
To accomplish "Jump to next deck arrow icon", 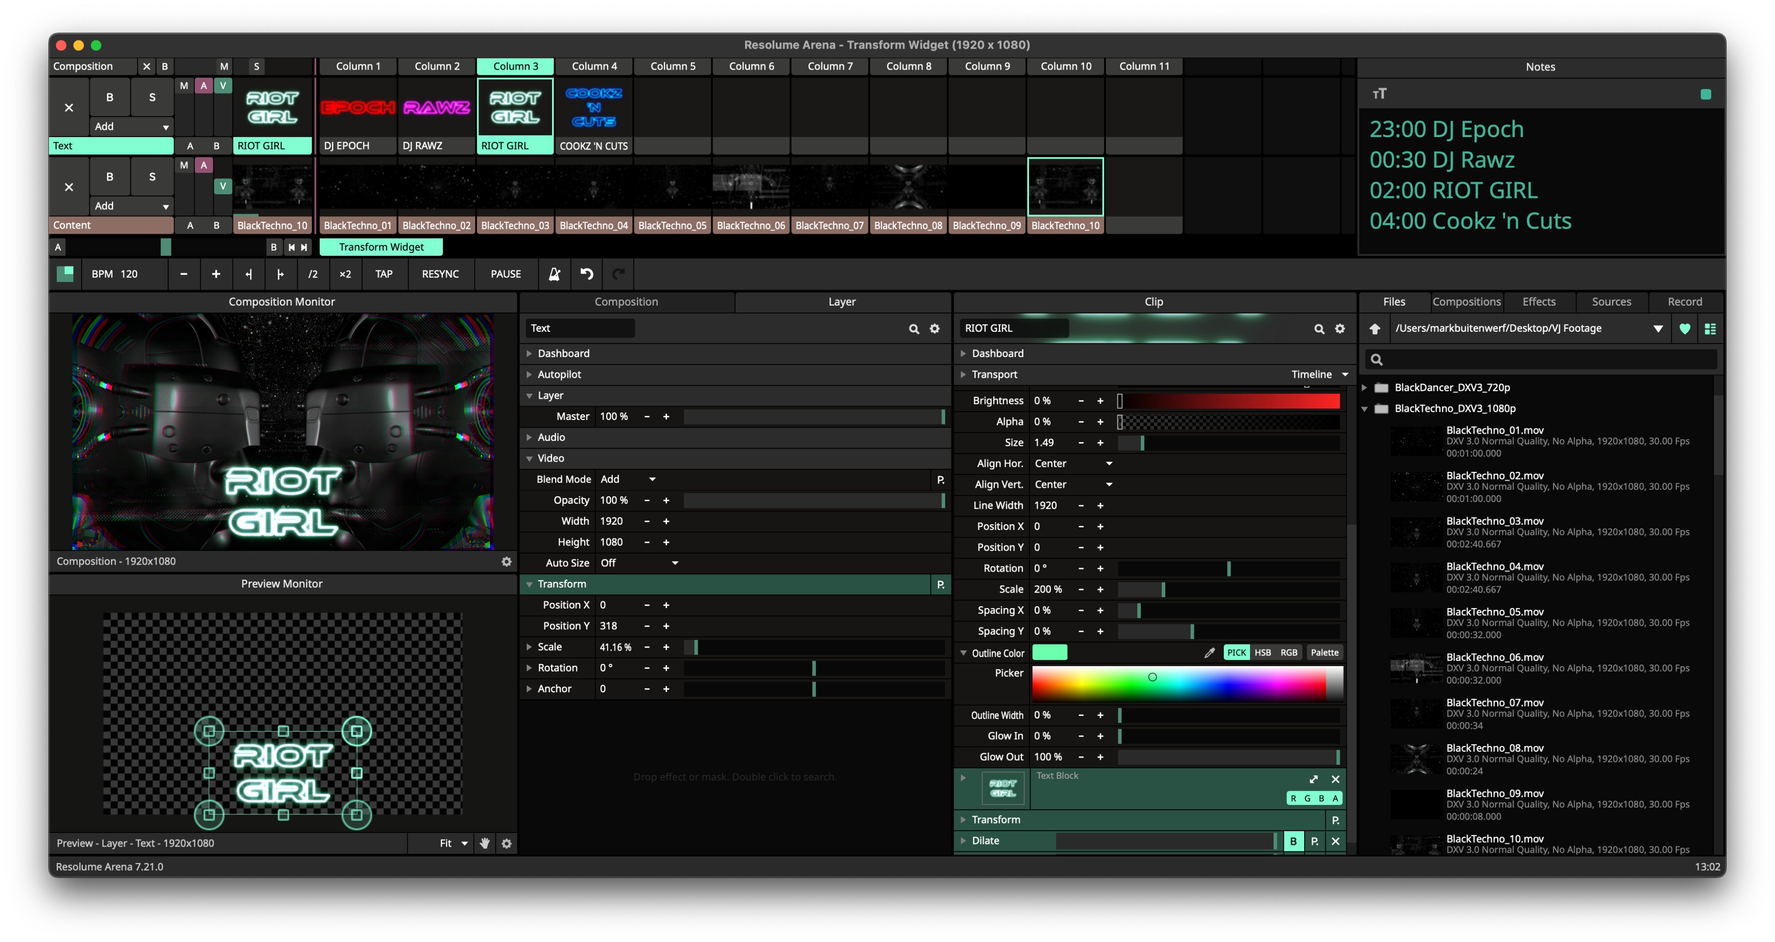I will point(304,247).
